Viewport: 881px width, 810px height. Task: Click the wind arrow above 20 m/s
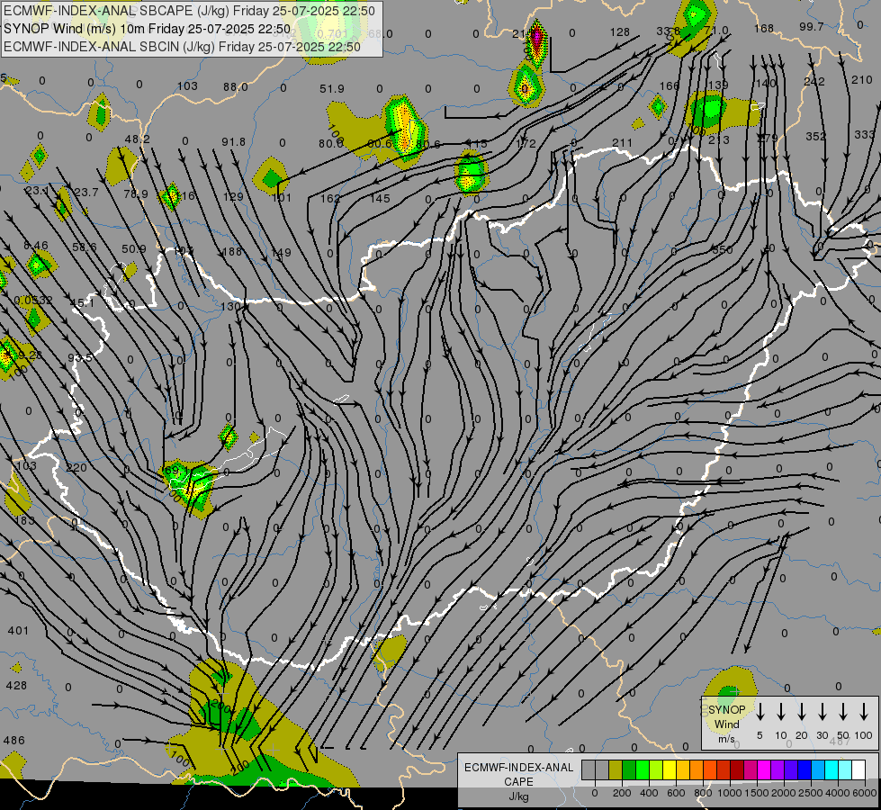801,711
